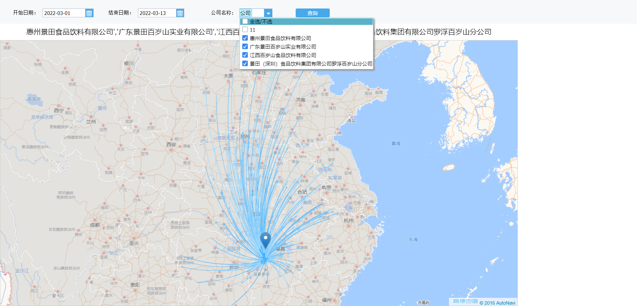Click the 济南 city label on map
The height and width of the screenshot is (306, 637).
tap(300, 100)
